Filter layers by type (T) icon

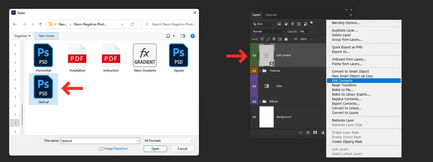292,24
